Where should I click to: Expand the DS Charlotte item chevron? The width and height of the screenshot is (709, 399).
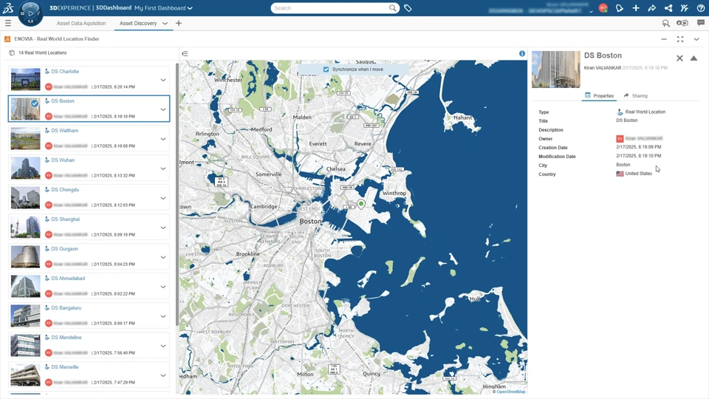point(163,80)
